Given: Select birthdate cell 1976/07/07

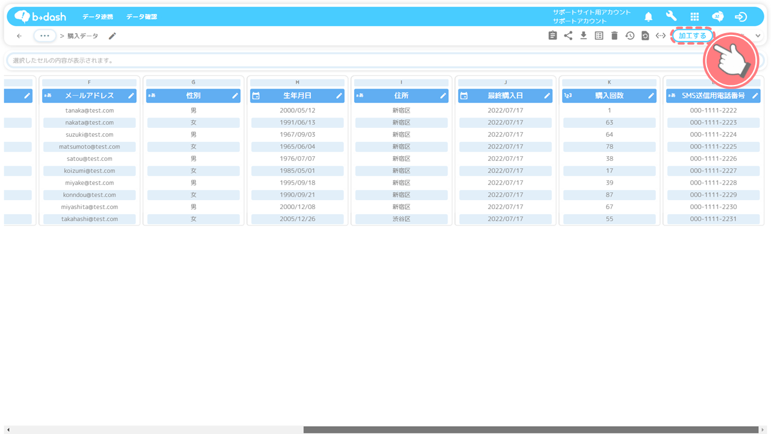Looking at the screenshot, I should 298,159.
